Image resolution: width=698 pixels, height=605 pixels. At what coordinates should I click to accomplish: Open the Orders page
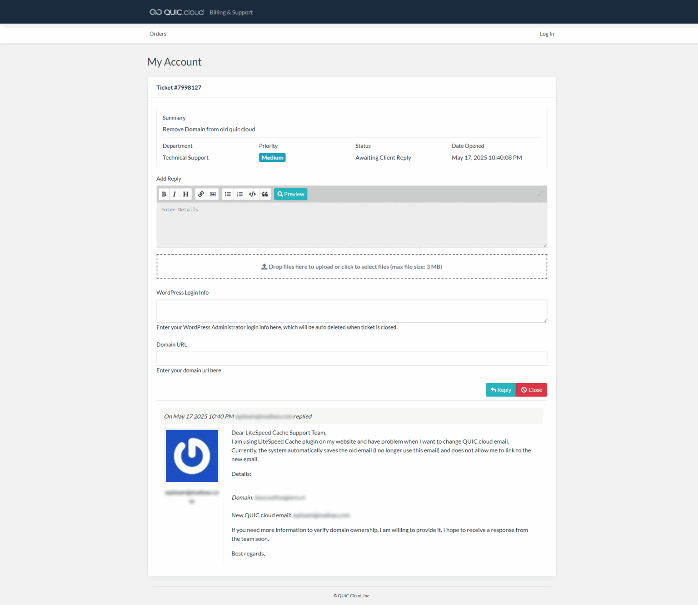(158, 34)
